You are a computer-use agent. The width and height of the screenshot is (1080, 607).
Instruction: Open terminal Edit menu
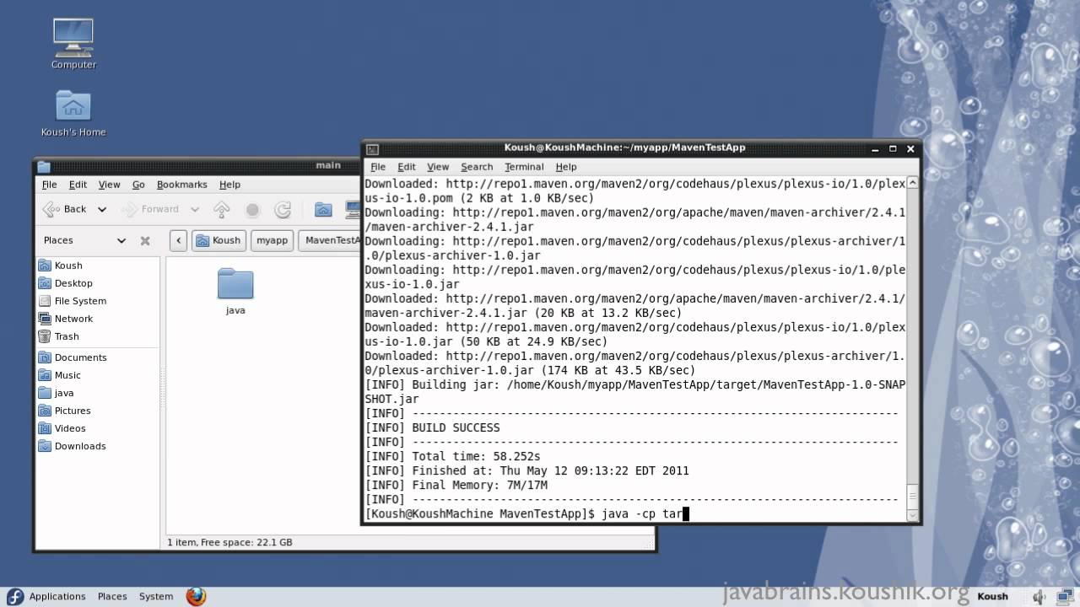pos(407,167)
